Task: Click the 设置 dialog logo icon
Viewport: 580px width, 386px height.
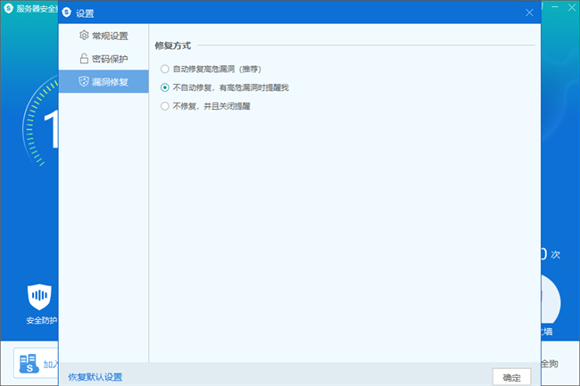Action: pyautogui.click(x=67, y=12)
